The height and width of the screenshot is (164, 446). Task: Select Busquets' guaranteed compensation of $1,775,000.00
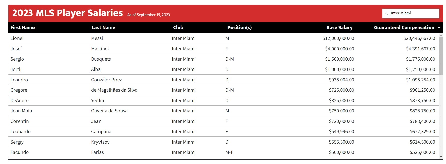click(x=420, y=59)
